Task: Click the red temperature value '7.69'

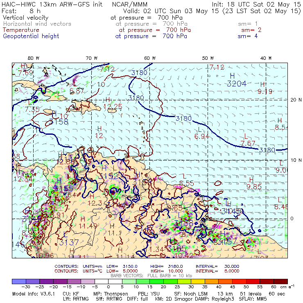Action: click(25, 73)
